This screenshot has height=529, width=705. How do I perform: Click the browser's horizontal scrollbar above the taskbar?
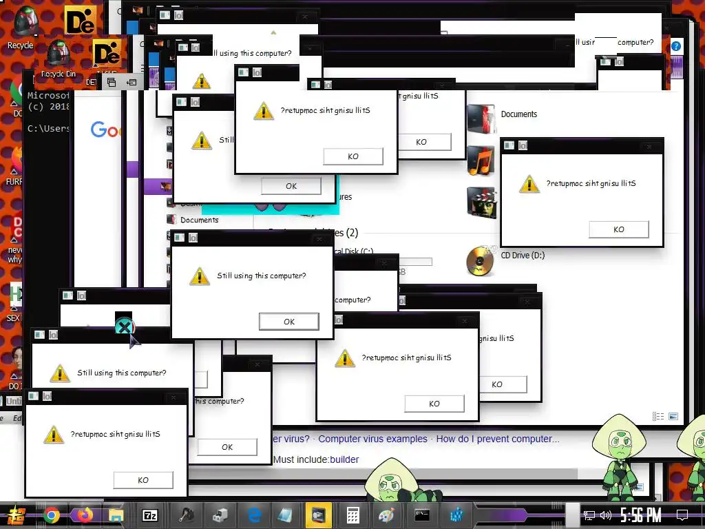tap(382, 473)
